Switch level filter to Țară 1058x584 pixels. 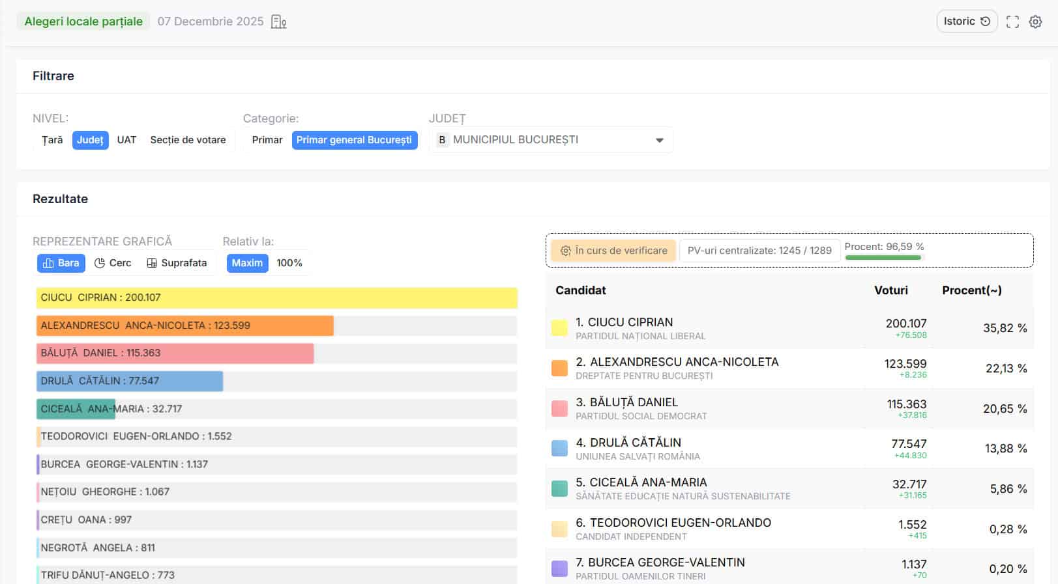coord(52,140)
